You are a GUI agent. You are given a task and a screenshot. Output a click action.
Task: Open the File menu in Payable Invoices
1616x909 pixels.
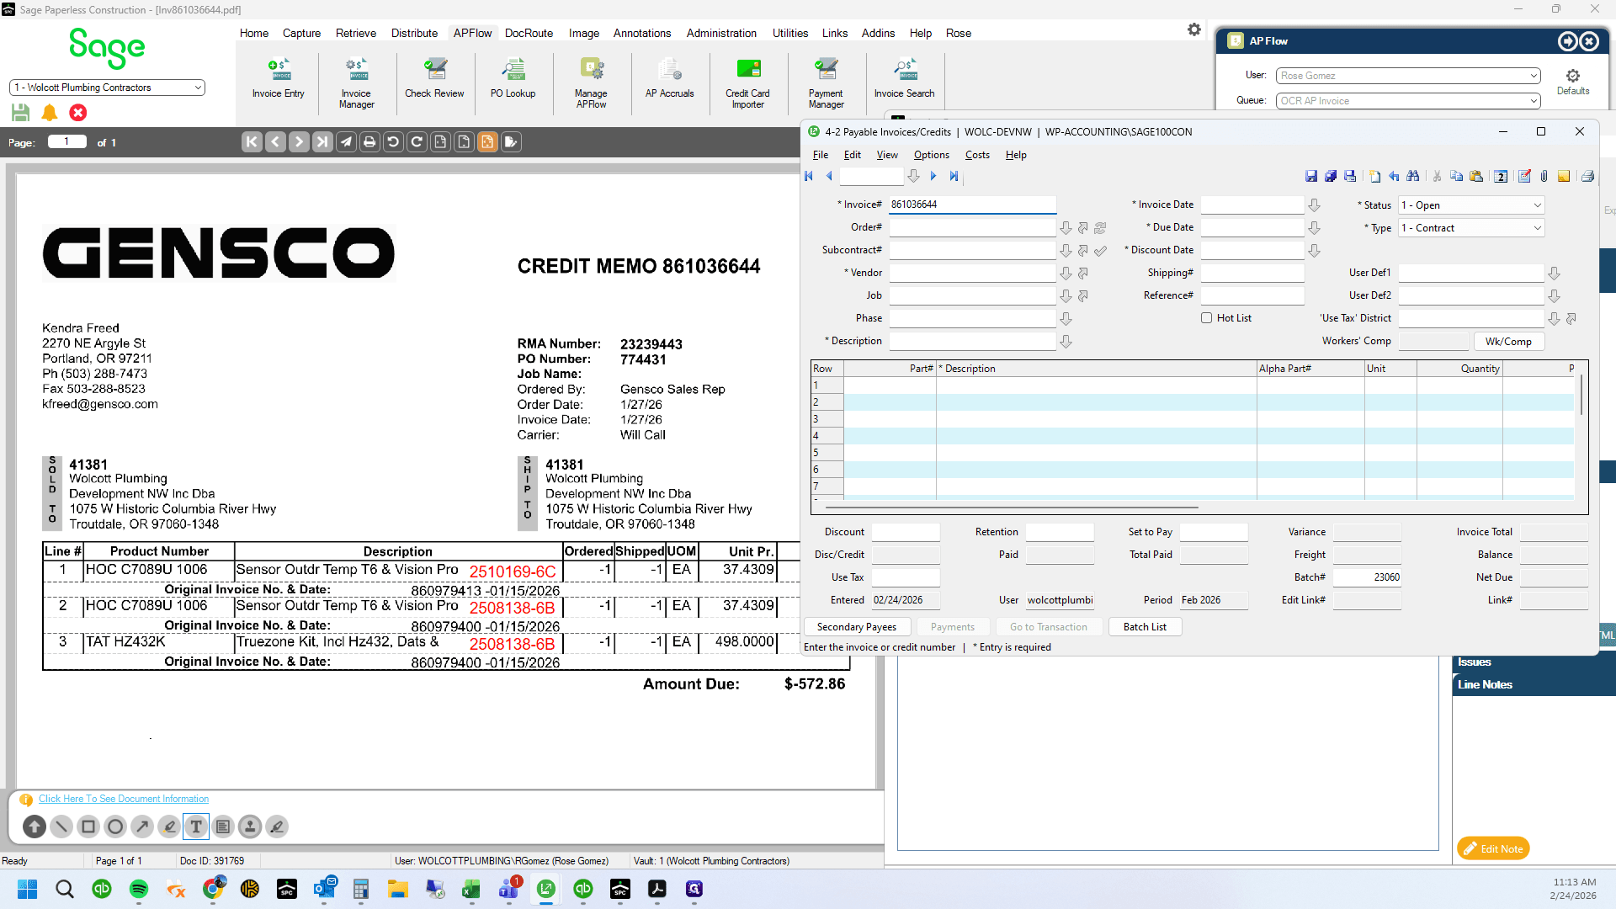[820, 155]
